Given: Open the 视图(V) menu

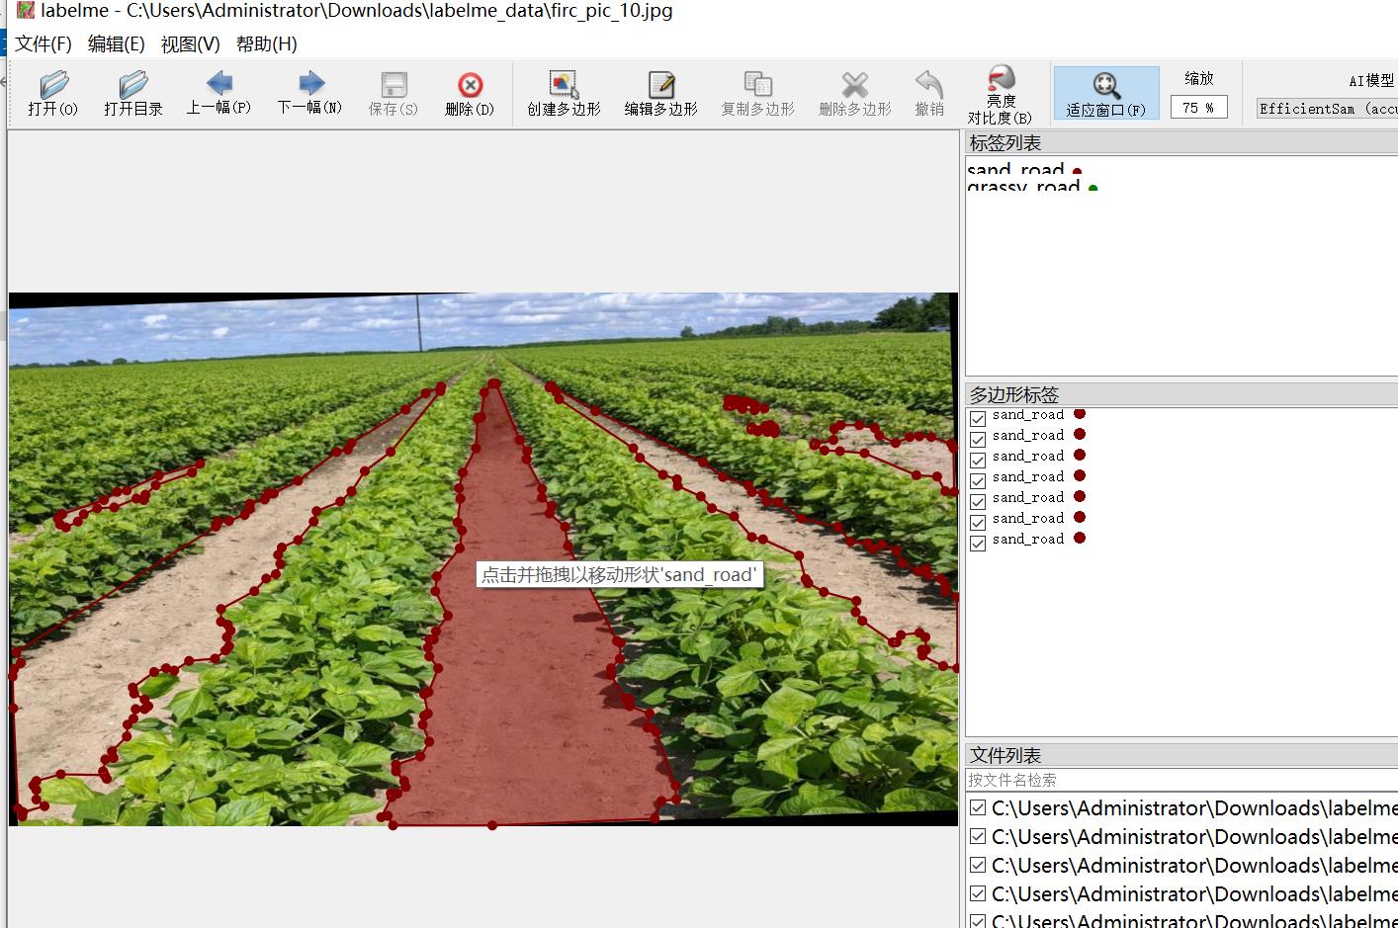Looking at the screenshot, I should click(x=190, y=44).
